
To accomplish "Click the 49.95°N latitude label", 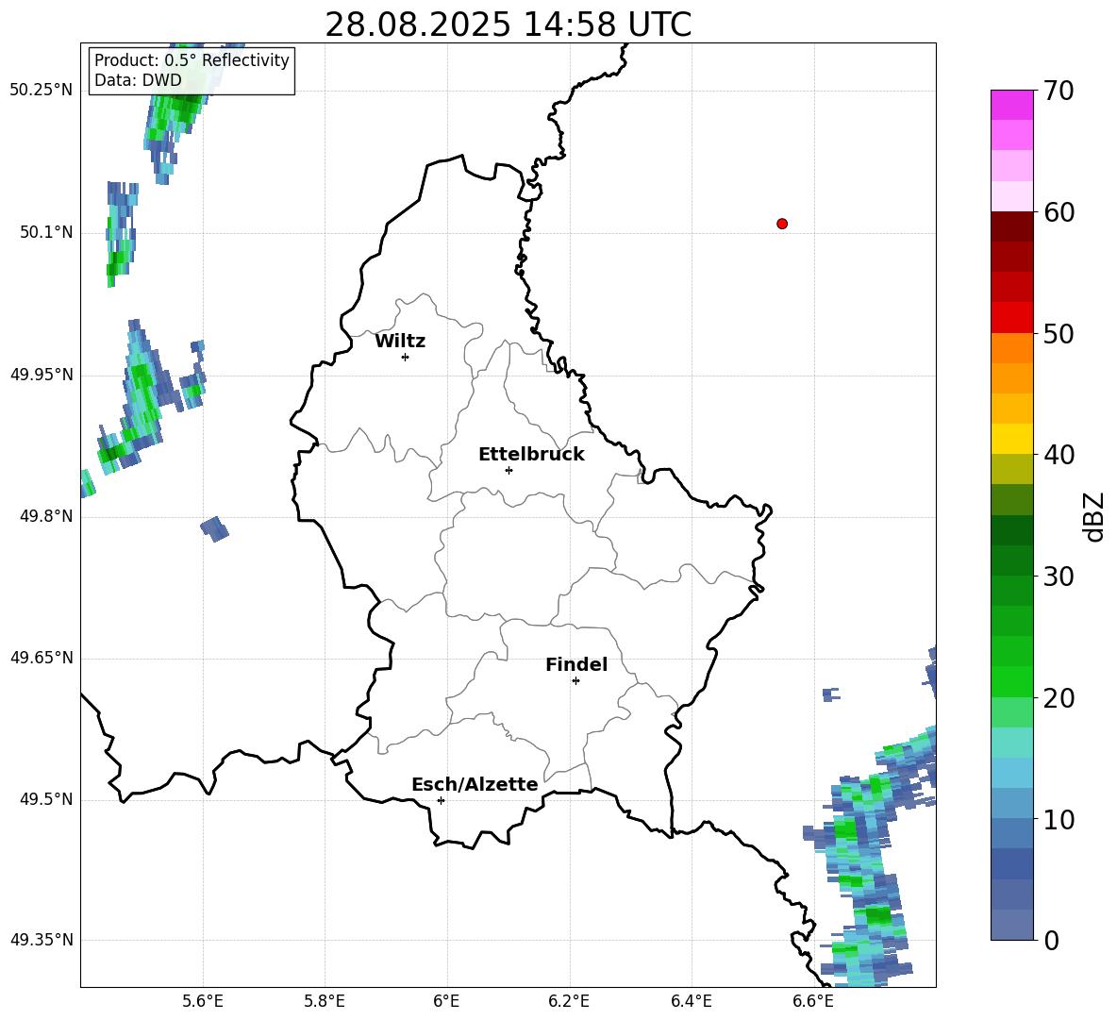I will pos(42,375).
